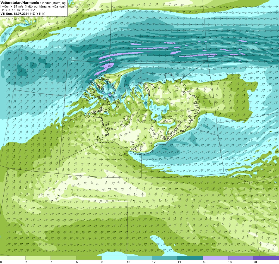
Task: Select the darker green 6–8 legend swatch
Action: (x=89, y=258)
